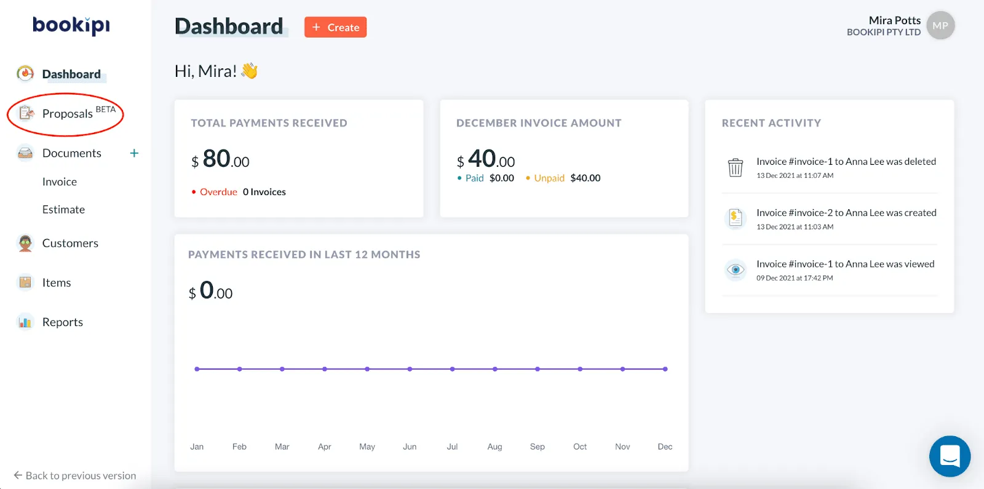Open the Customers page

pos(70,243)
